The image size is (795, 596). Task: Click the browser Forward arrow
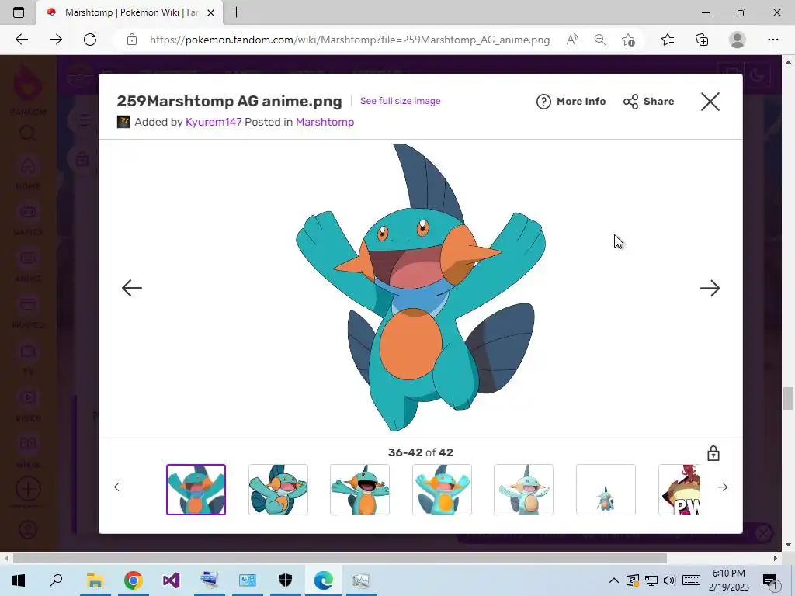point(56,40)
